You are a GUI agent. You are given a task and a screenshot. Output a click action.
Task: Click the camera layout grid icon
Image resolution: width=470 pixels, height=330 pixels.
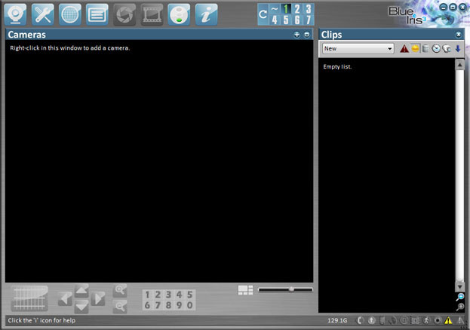245,289
